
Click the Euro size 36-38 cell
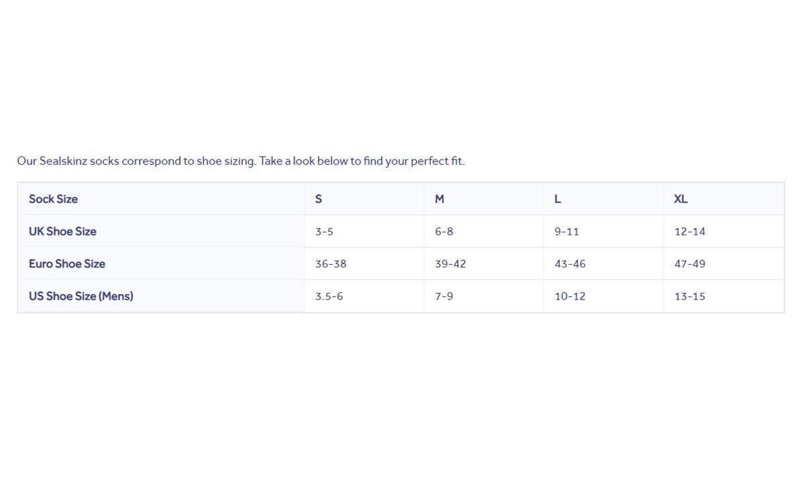(331, 264)
